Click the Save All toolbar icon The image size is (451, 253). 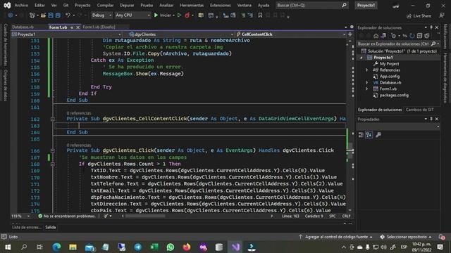click(x=58, y=15)
